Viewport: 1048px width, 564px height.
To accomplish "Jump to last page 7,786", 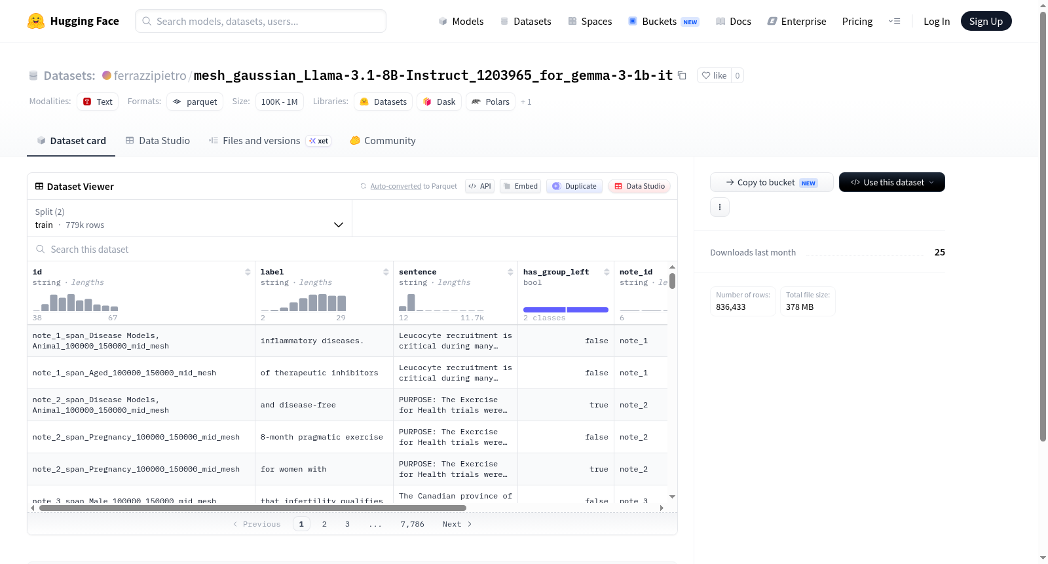I will (x=413, y=524).
